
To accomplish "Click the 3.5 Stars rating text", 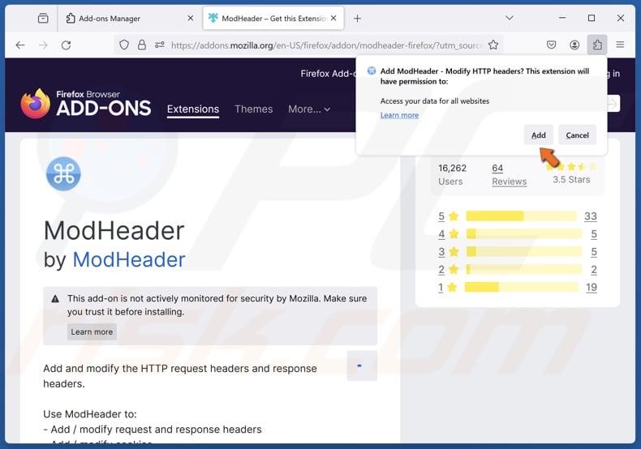I will (x=571, y=180).
